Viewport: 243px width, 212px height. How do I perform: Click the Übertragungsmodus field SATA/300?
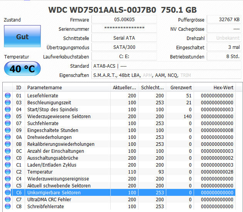click(x=124, y=47)
